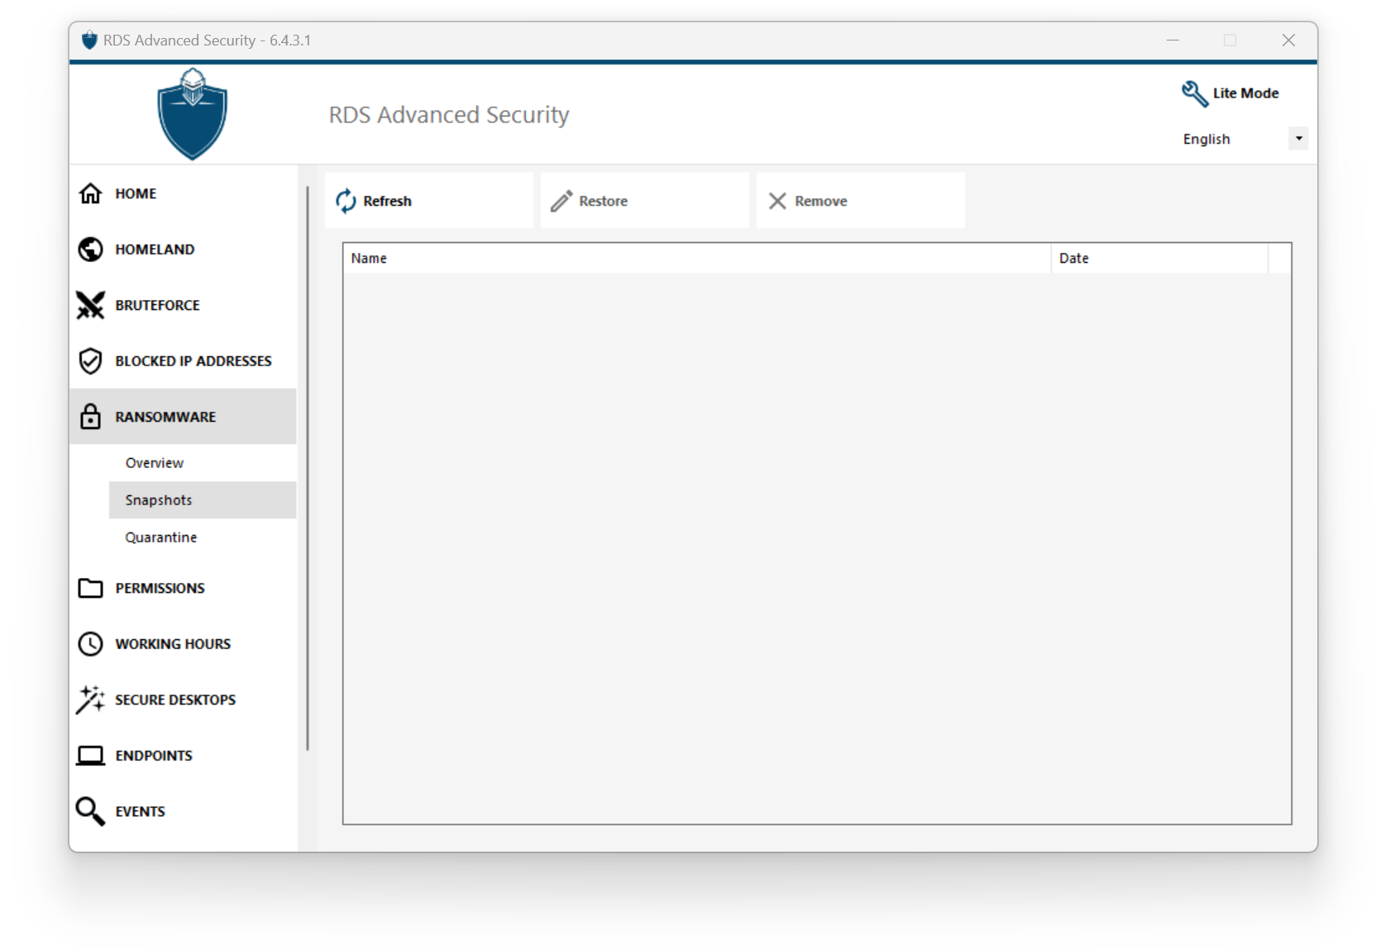Screen dimensions: 1390x950
Task: Select the Quarantine sub-item
Action: pos(161,537)
